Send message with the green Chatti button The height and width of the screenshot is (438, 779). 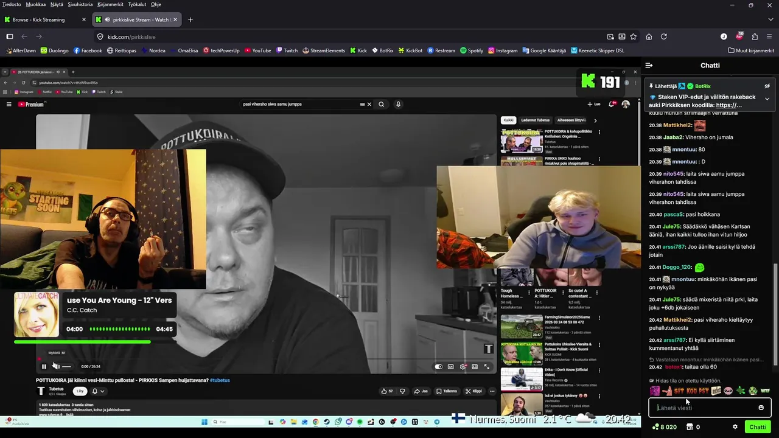point(758,427)
